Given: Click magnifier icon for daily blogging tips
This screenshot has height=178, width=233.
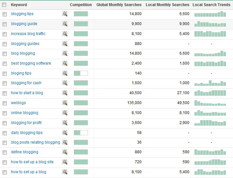Looking at the screenshot, I should (65, 133).
